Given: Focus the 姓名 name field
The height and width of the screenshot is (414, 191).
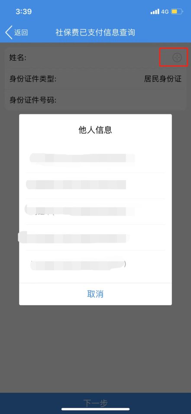Looking at the screenshot, I should (95, 58).
